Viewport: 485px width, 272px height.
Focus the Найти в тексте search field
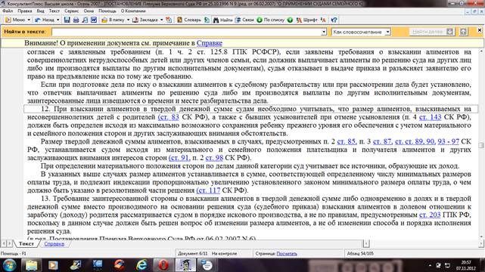pyautogui.click(x=187, y=32)
